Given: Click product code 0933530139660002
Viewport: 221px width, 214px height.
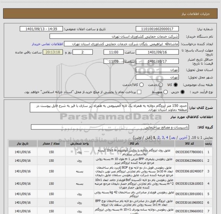Looking at the screenshot, I should [189, 211].
